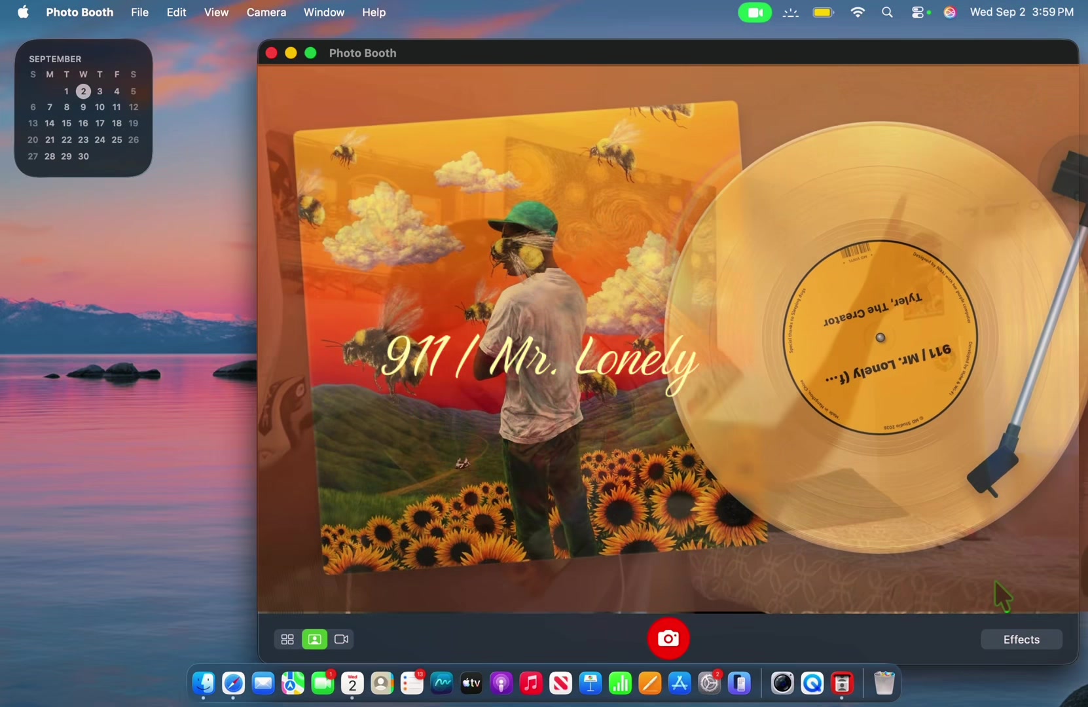The width and height of the screenshot is (1088, 707).
Task: Open the Photo Booth application menu
Action: tap(79, 12)
